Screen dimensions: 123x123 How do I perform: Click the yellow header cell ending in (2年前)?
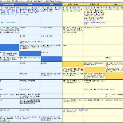(x=73, y=4)
